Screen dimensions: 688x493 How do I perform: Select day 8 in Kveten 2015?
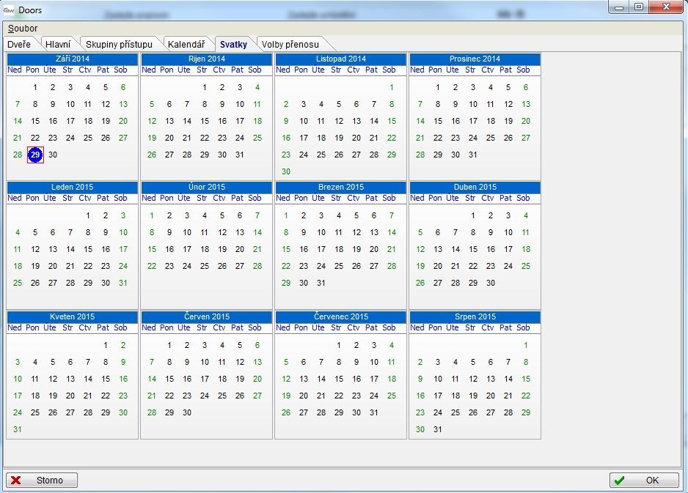tap(106, 362)
